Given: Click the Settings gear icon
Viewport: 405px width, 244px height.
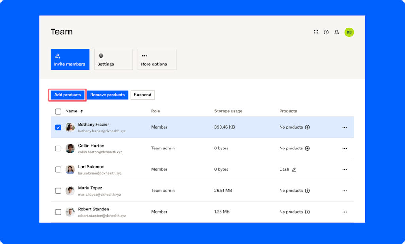Looking at the screenshot, I should (x=101, y=56).
